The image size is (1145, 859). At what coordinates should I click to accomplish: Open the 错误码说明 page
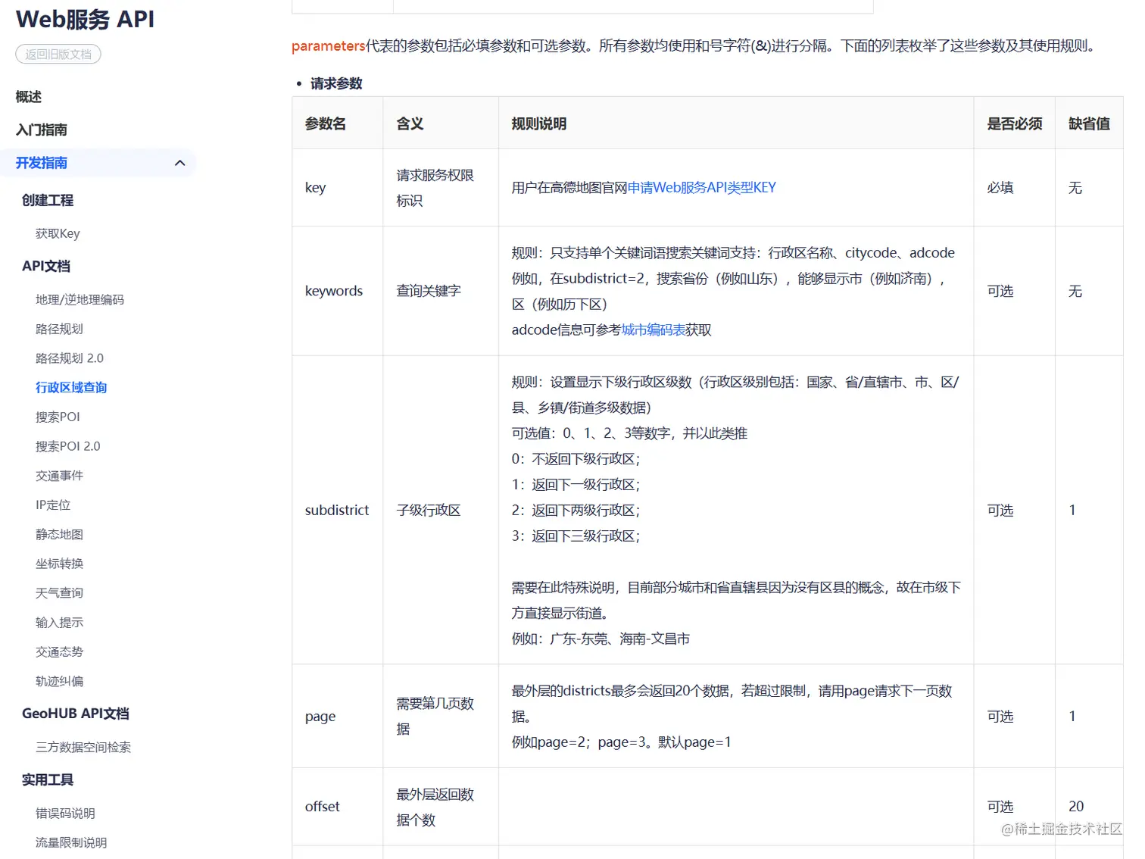(x=65, y=814)
